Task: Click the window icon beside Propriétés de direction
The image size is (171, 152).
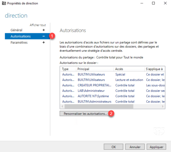Action: pos(4,3)
